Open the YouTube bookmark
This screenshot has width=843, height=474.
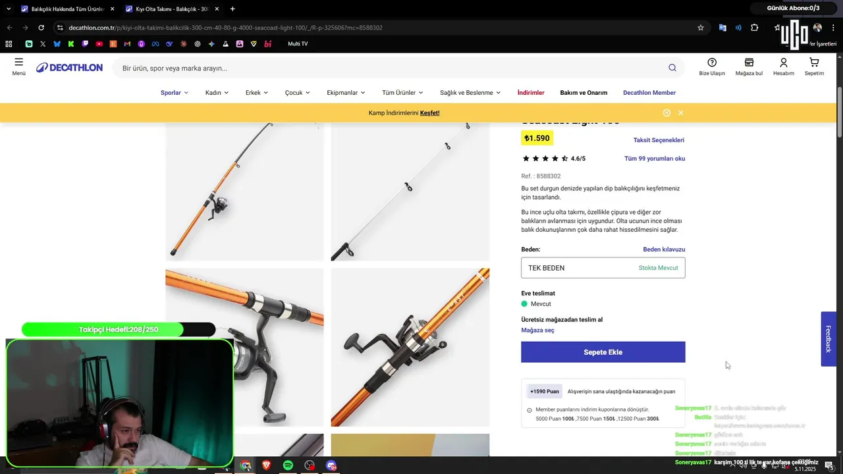[x=99, y=43]
